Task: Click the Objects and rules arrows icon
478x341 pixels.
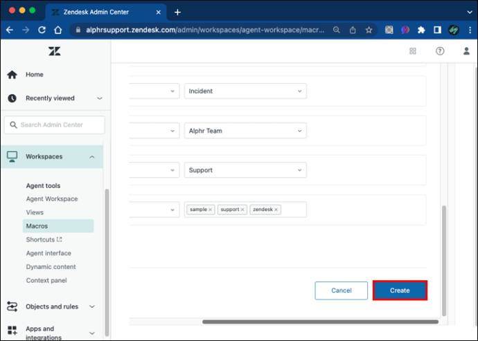Action: (12, 306)
